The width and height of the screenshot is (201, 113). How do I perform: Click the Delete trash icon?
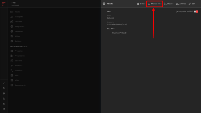(138, 4)
